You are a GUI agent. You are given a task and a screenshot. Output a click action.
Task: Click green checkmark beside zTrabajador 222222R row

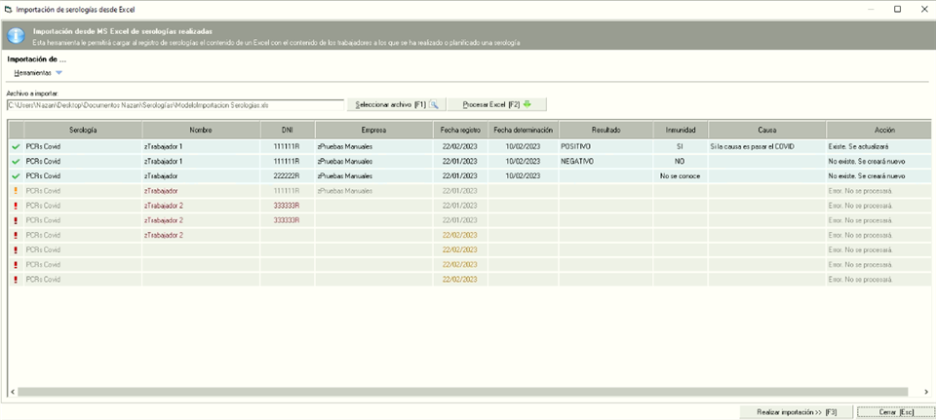16,176
